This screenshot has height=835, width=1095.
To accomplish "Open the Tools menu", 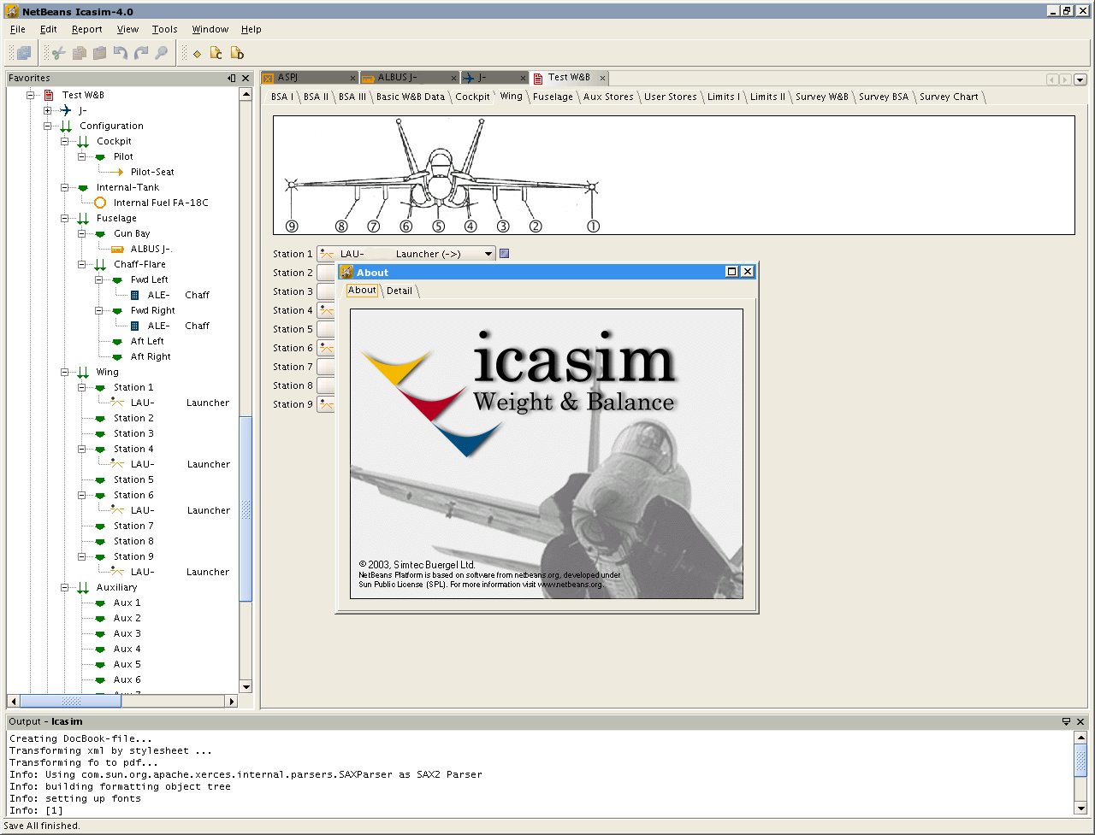I will tap(164, 29).
